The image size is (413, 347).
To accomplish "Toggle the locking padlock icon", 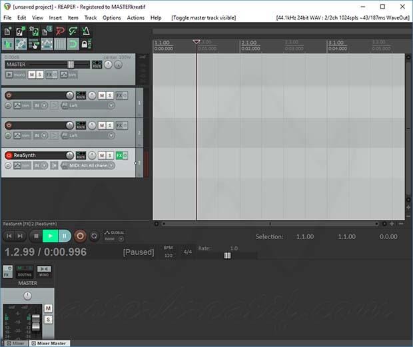I will pos(86,44).
